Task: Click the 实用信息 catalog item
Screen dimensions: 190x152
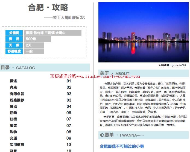Action: (x=17, y=145)
